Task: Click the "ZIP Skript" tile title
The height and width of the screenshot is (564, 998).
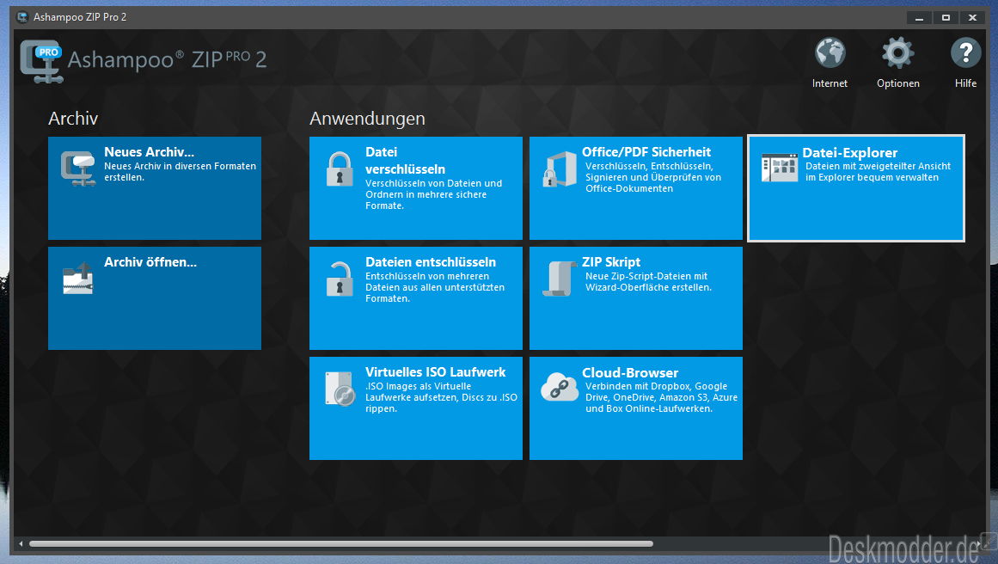Action: click(x=611, y=262)
